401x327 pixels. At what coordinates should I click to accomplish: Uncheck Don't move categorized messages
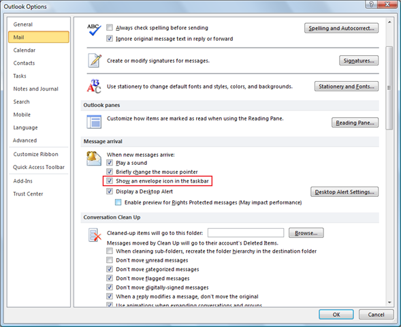tap(110, 269)
